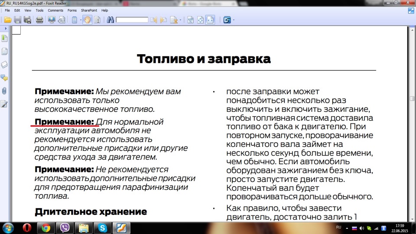This screenshot has width=416, height=234.
Task: Click the Find Previous arrow
Action: tap(153, 20)
